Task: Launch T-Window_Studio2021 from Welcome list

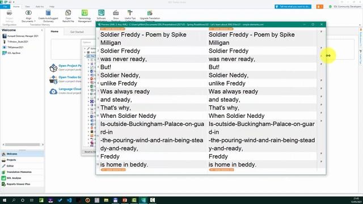Action: pyautogui.click(x=15, y=42)
